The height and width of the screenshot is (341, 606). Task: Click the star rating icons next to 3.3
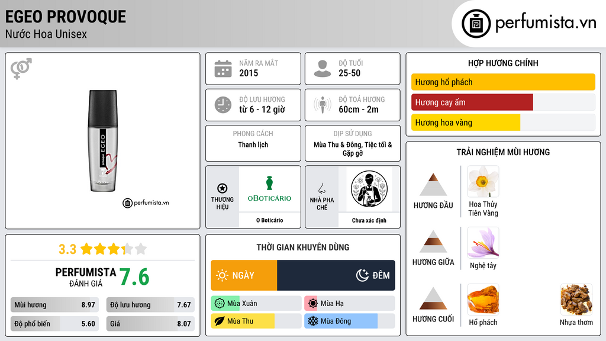[114, 249]
